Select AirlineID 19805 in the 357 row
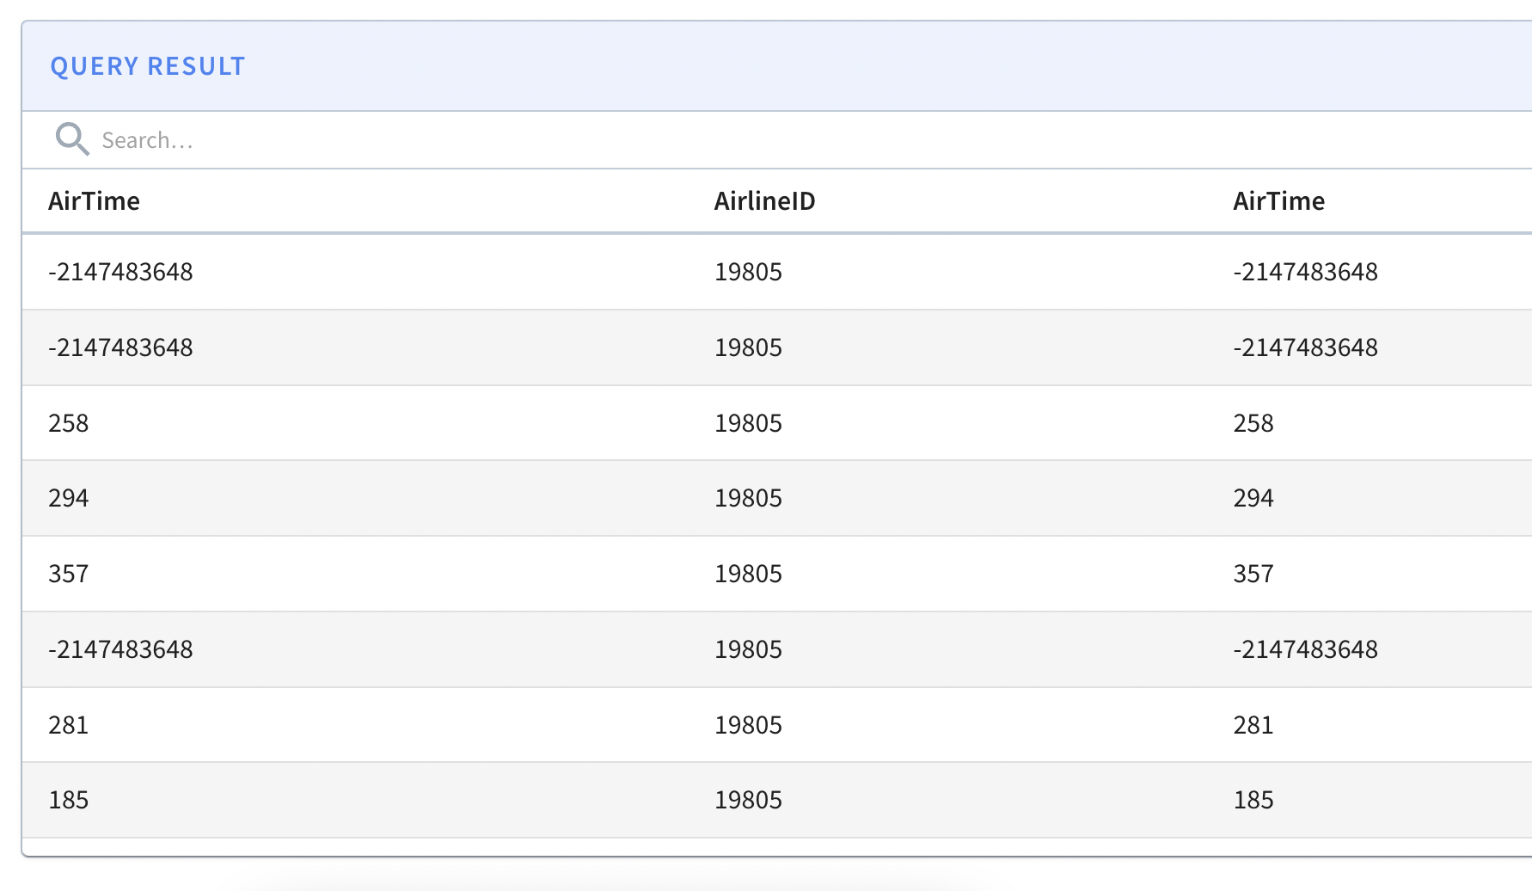The image size is (1532, 891). (x=748, y=574)
